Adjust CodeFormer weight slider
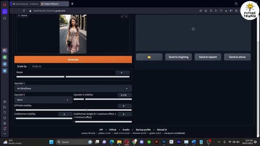 tap(103, 122)
